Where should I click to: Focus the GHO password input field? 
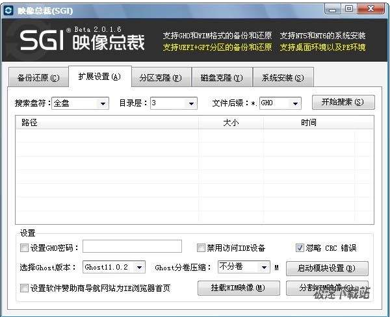(132, 246)
